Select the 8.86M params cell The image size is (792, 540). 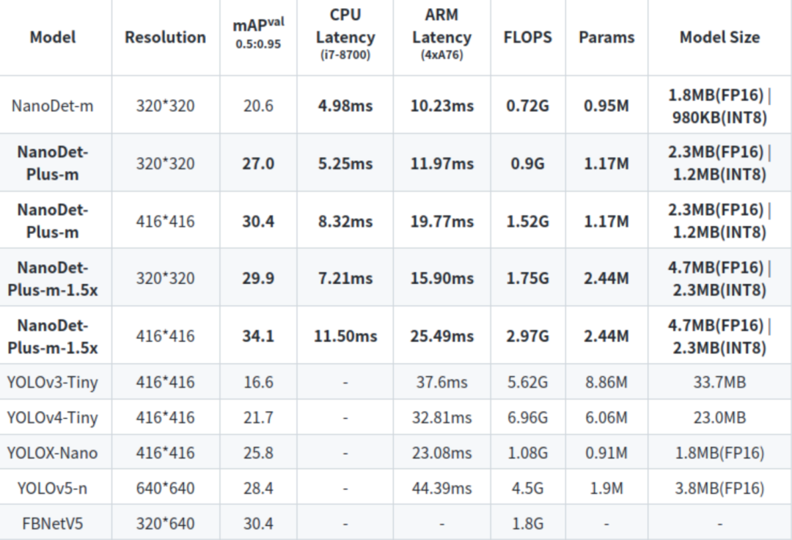tap(606, 382)
